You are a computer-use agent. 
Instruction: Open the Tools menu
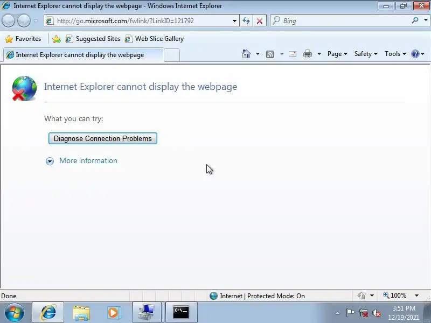[x=395, y=54]
